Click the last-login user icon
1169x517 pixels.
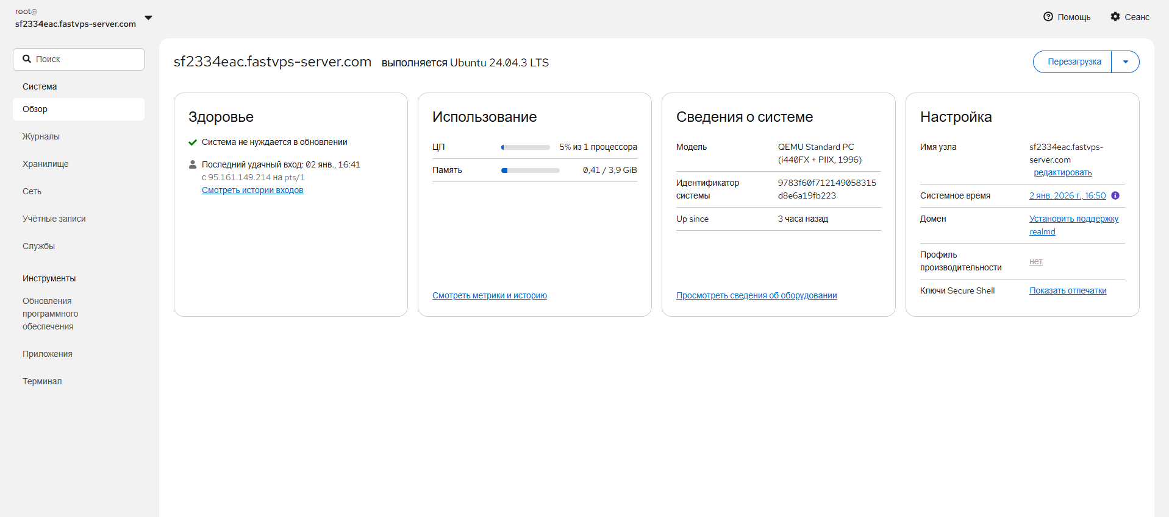tap(193, 164)
